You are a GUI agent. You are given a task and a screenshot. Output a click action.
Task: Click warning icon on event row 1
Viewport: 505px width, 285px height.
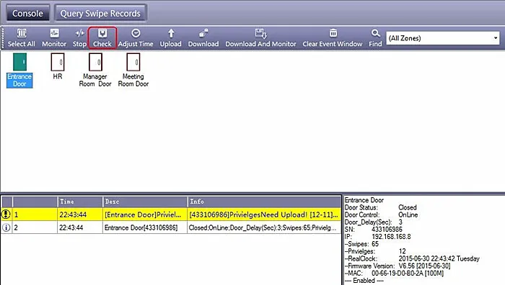[6, 214]
